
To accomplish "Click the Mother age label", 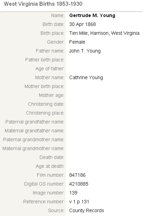I will 52,96.
